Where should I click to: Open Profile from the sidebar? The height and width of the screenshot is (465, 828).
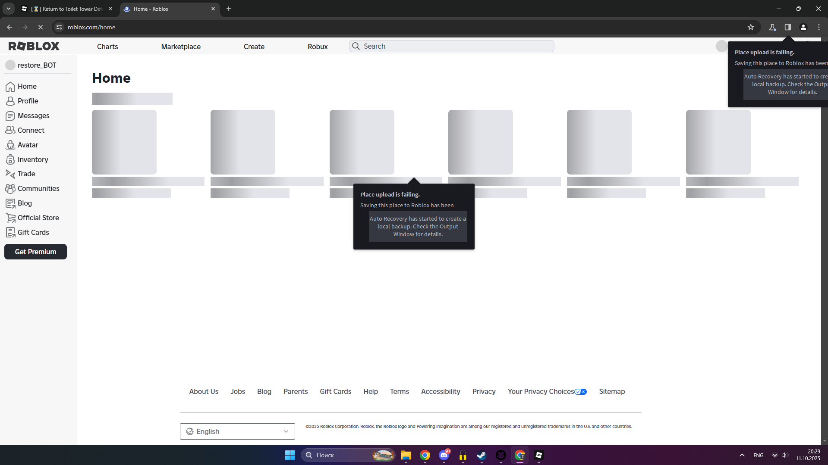point(28,101)
